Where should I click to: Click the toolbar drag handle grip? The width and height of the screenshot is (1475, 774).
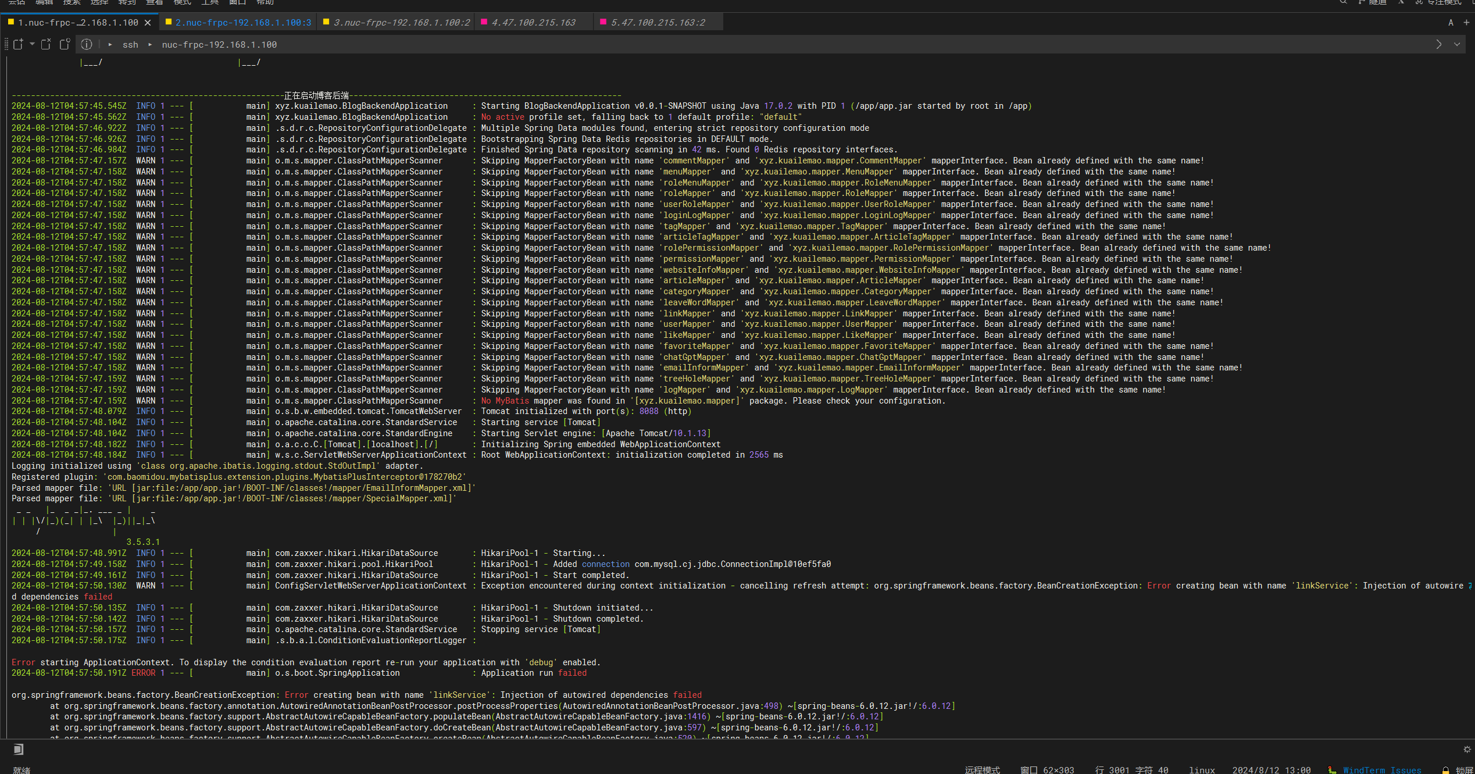[6, 44]
